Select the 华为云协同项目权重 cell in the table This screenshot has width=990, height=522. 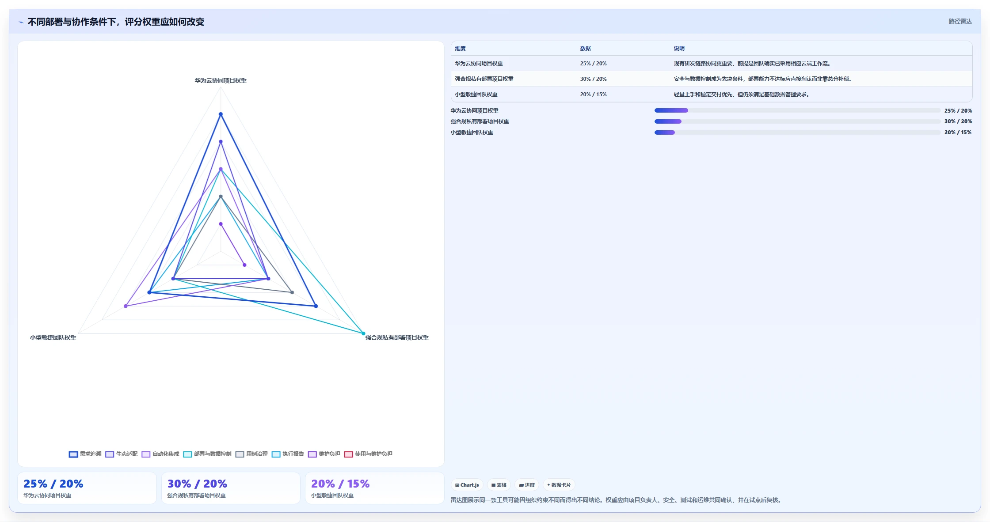(479, 64)
